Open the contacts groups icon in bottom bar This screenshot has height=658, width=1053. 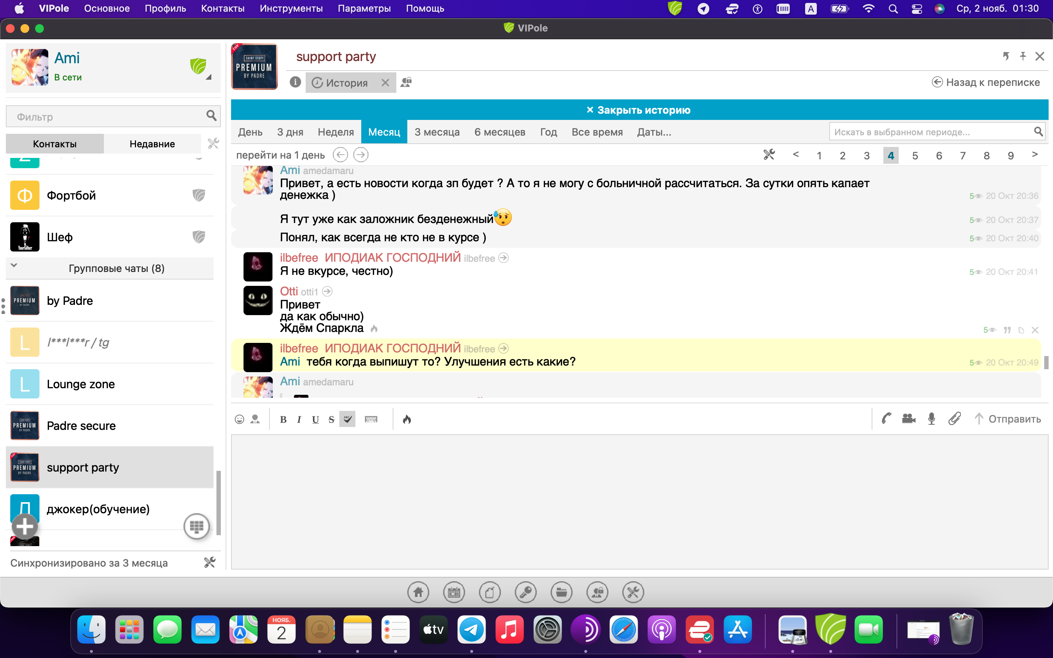(x=597, y=592)
